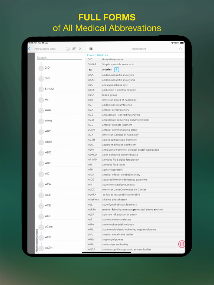Select the ABO index entry
This screenshot has width=214, height=285.
[48, 152]
